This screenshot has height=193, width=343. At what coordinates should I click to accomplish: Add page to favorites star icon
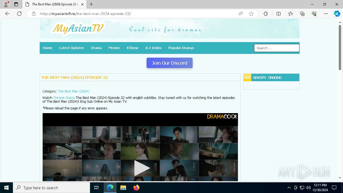[x=251, y=14]
